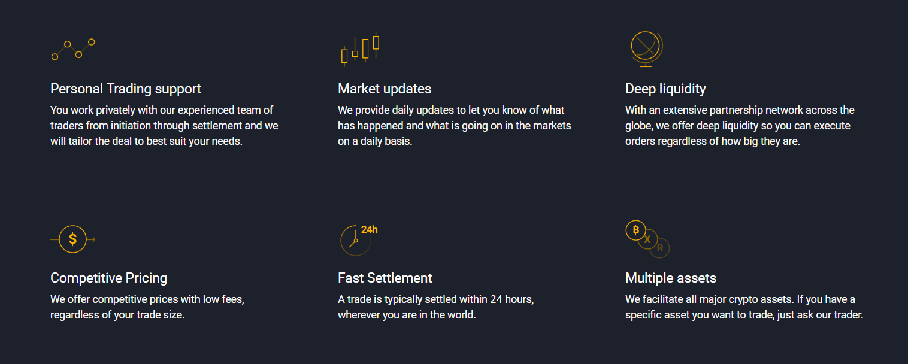
Task: Click the daily market updates description text
Action: click(x=455, y=126)
